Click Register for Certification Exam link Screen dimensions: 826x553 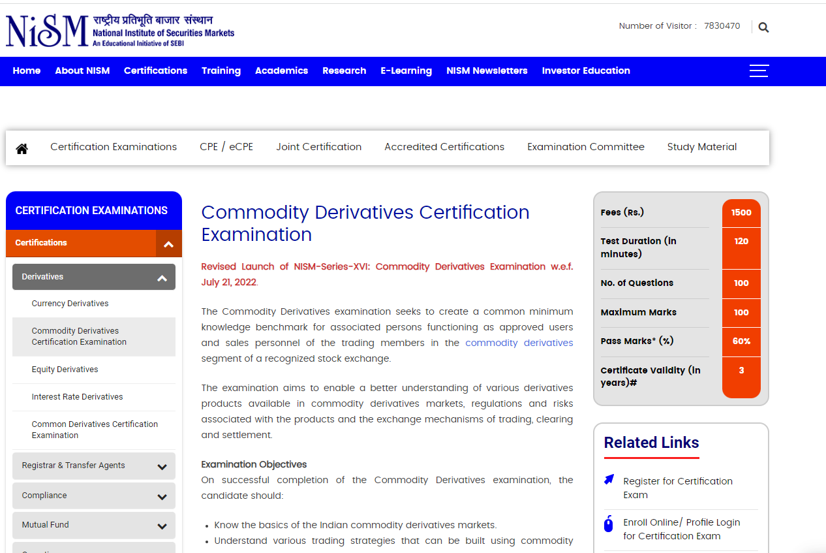point(678,488)
